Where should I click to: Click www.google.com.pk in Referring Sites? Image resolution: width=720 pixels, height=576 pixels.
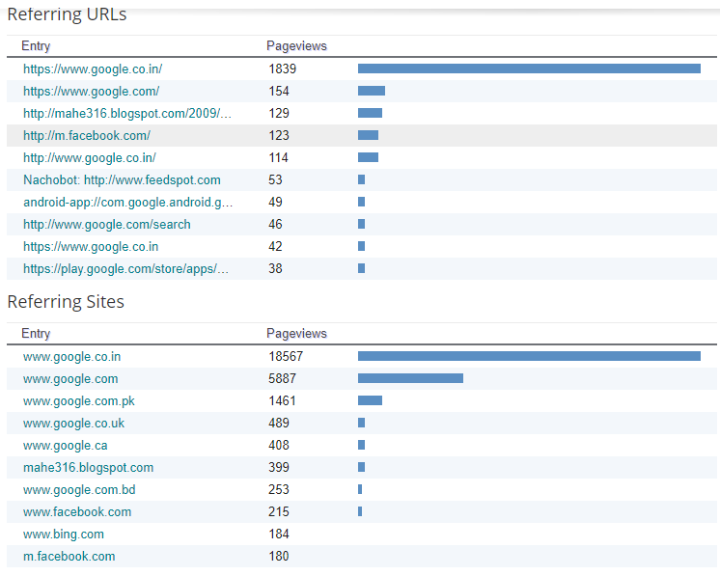tap(79, 400)
